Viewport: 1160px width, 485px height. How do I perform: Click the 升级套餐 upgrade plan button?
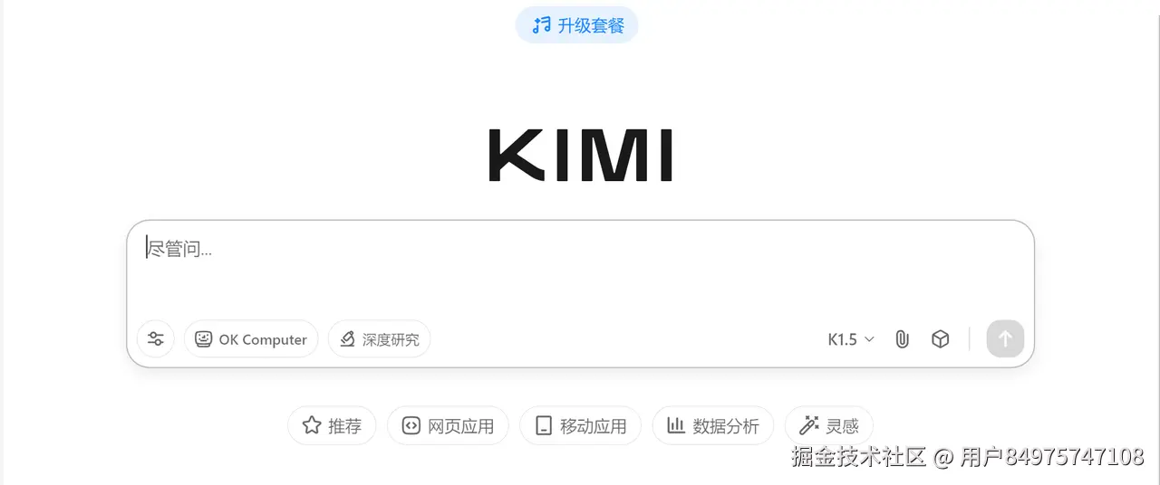click(x=577, y=25)
